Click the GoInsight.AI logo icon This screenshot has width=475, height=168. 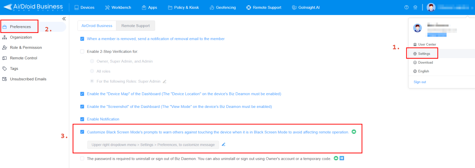tap(294, 7)
